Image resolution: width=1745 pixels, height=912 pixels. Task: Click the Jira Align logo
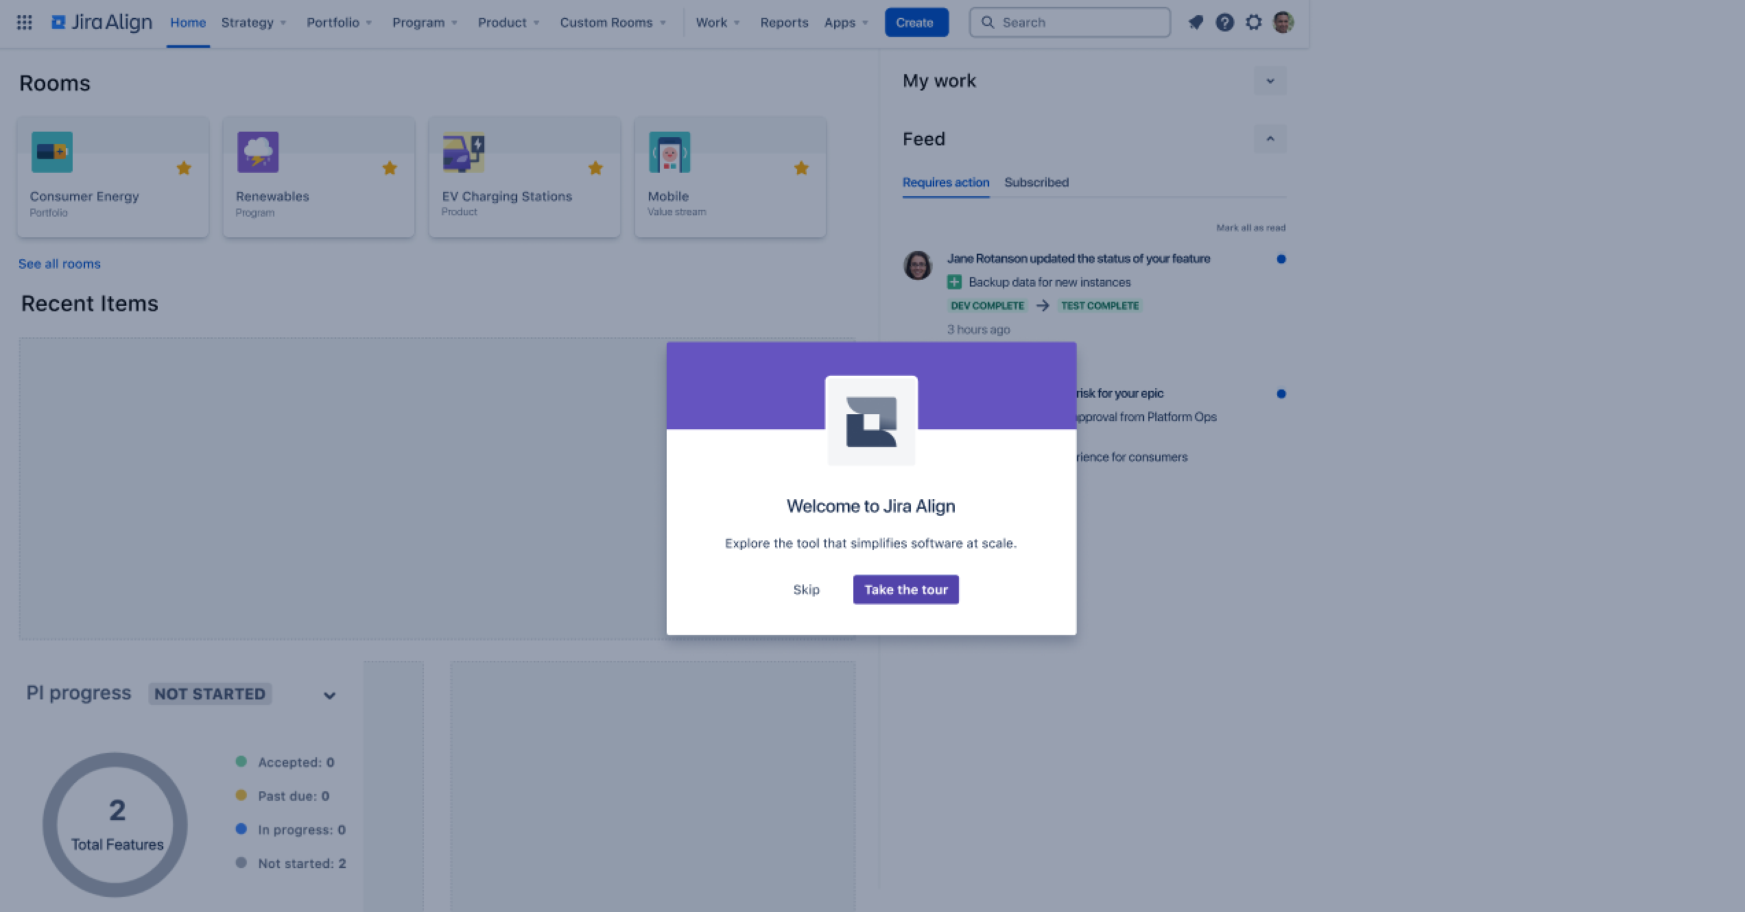tap(102, 23)
